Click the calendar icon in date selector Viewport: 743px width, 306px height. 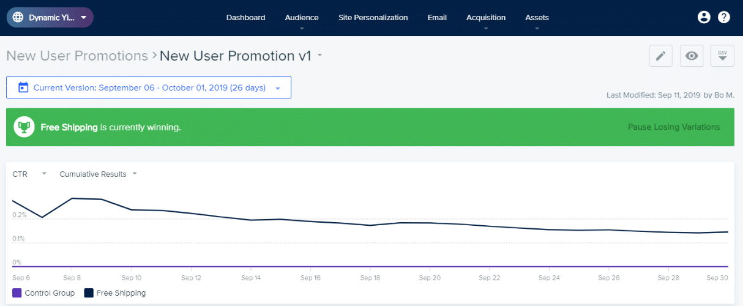[x=23, y=88]
